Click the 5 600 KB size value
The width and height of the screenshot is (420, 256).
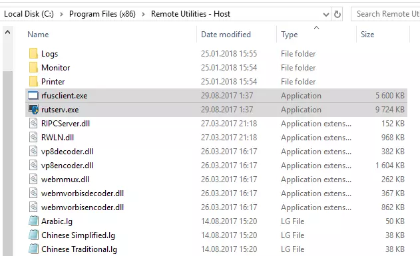[390, 96]
